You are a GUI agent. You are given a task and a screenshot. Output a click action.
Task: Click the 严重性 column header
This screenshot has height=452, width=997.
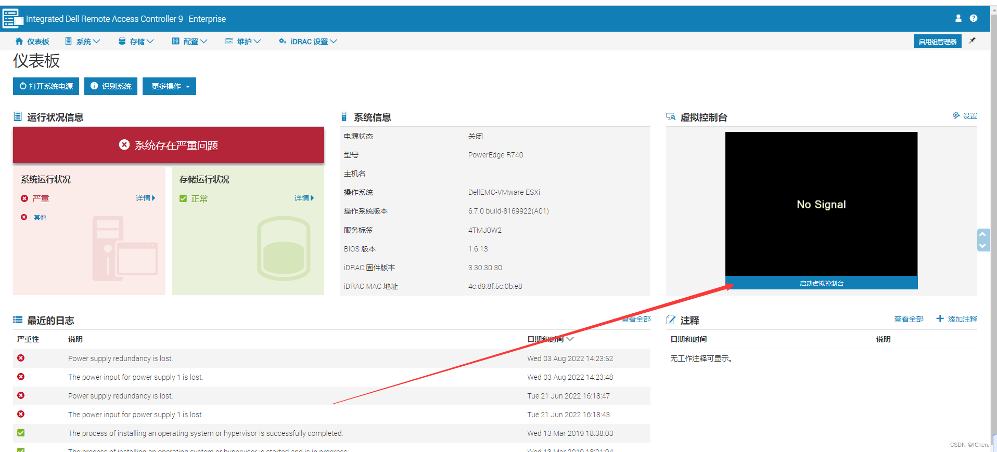(x=28, y=339)
